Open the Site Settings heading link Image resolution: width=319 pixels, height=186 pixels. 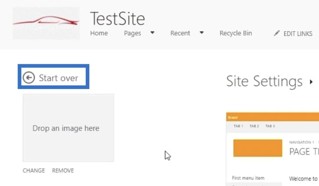click(264, 81)
